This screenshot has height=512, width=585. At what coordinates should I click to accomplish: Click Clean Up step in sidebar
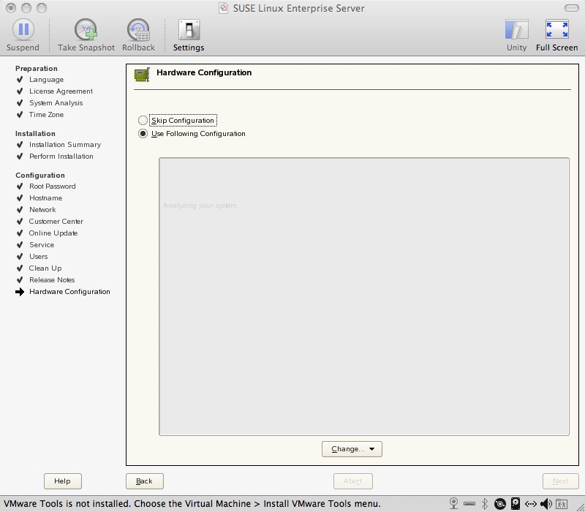[45, 268]
